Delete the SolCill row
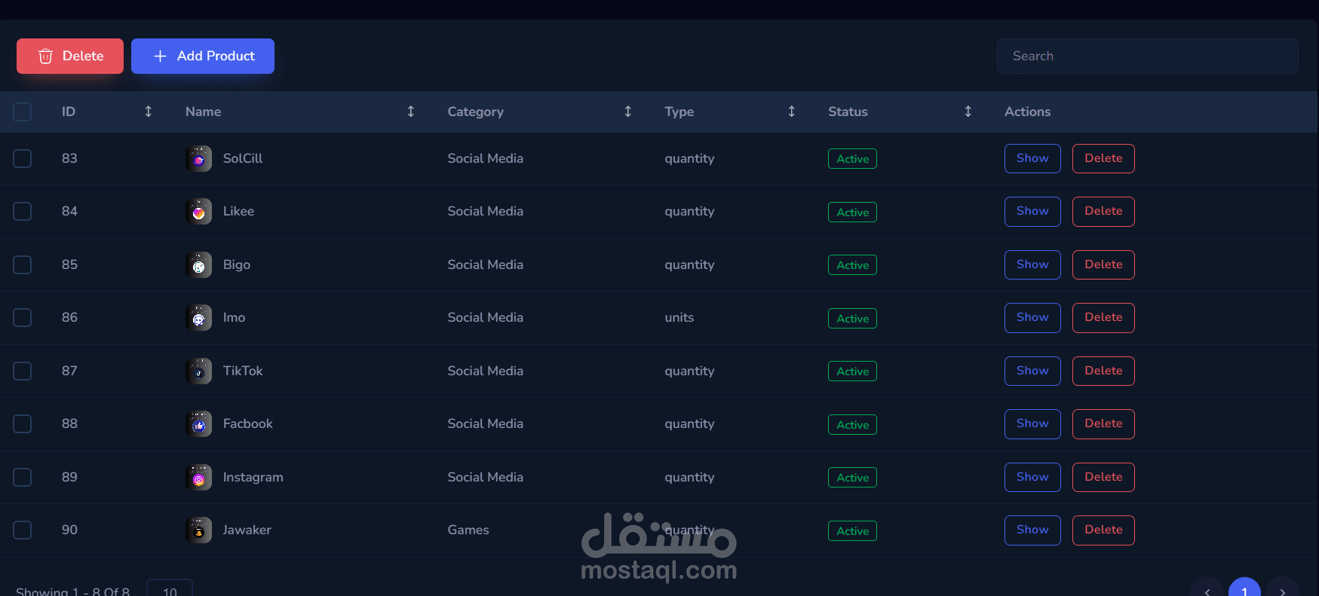 pos(1103,159)
